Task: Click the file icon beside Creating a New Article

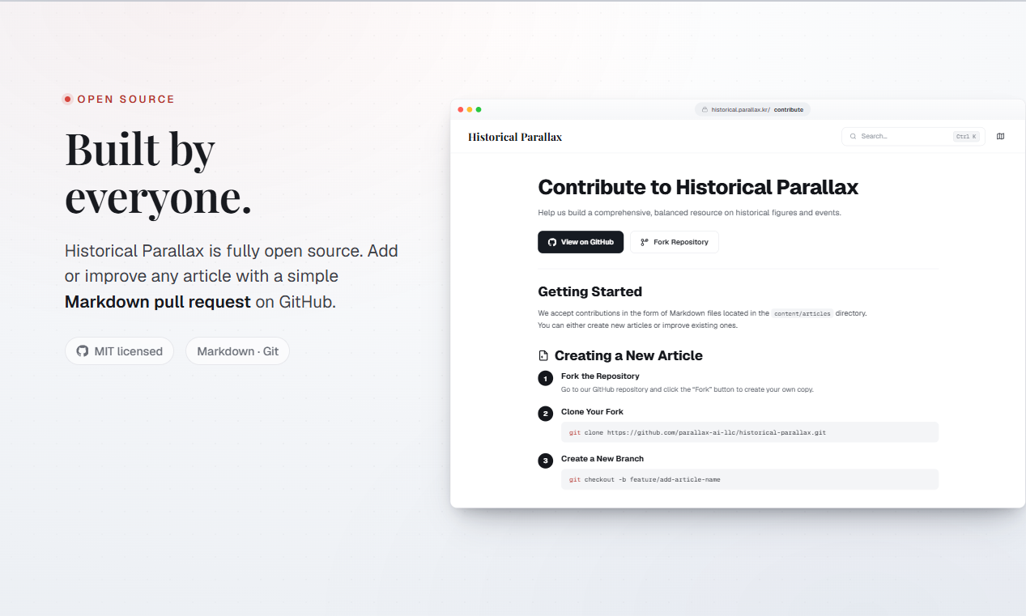Action: [x=543, y=355]
